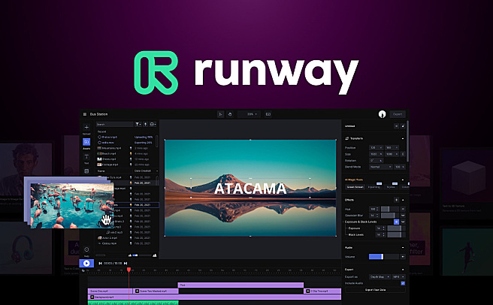The height and width of the screenshot is (305, 493).
Task: Click the icon on Scene Two Masked clip
Action: 137,291
